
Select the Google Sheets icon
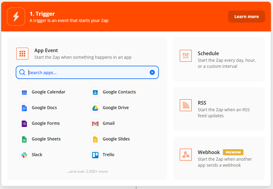(24, 139)
